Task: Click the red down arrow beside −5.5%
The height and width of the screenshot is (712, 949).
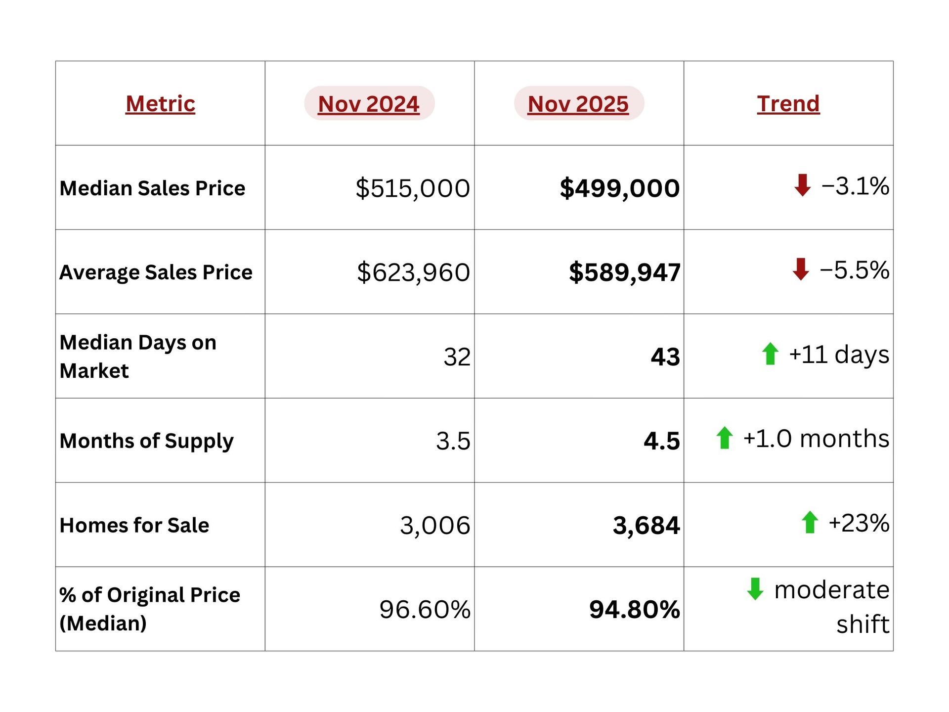Action: click(x=800, y=269)
